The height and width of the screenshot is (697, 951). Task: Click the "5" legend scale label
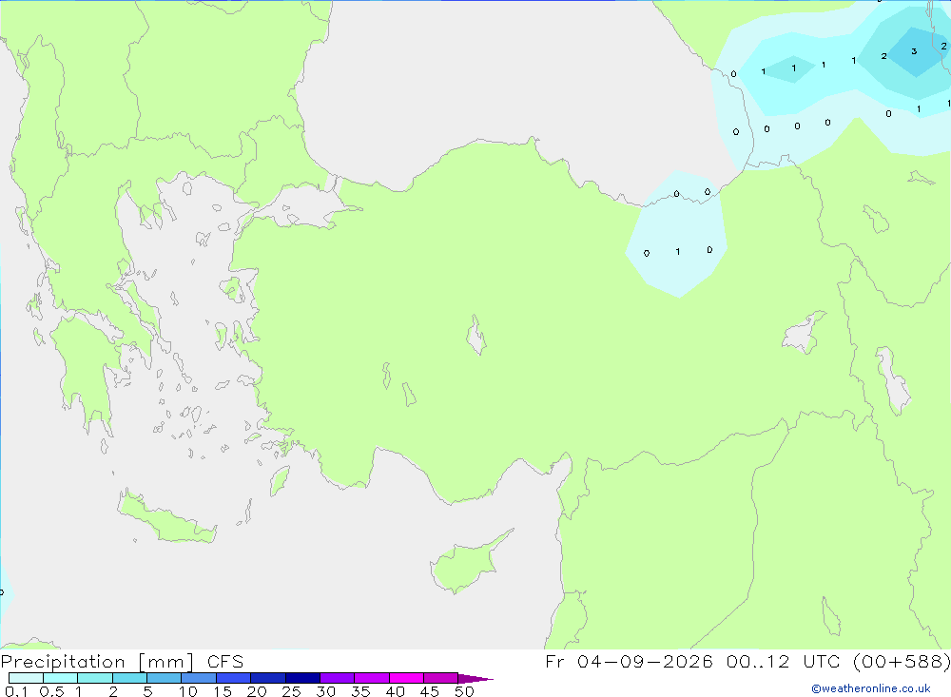147,691
